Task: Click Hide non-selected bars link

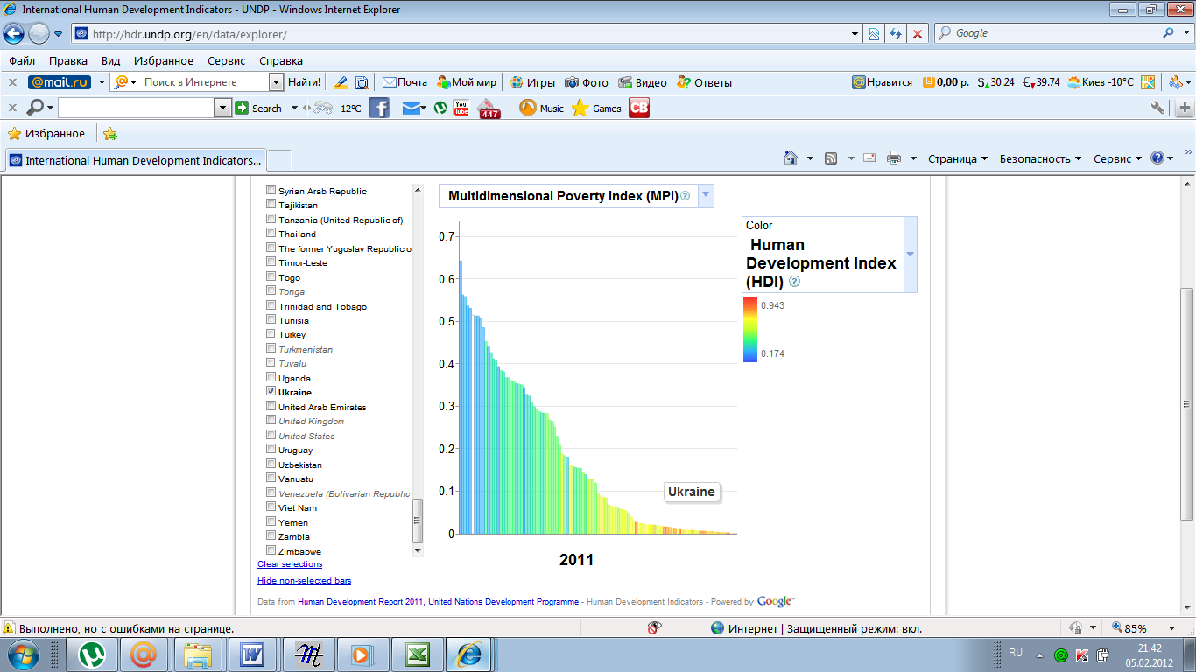Action: [304, 581]
